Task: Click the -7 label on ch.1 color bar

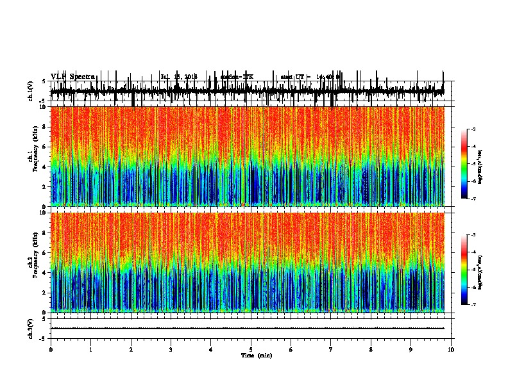Action: 473,199
